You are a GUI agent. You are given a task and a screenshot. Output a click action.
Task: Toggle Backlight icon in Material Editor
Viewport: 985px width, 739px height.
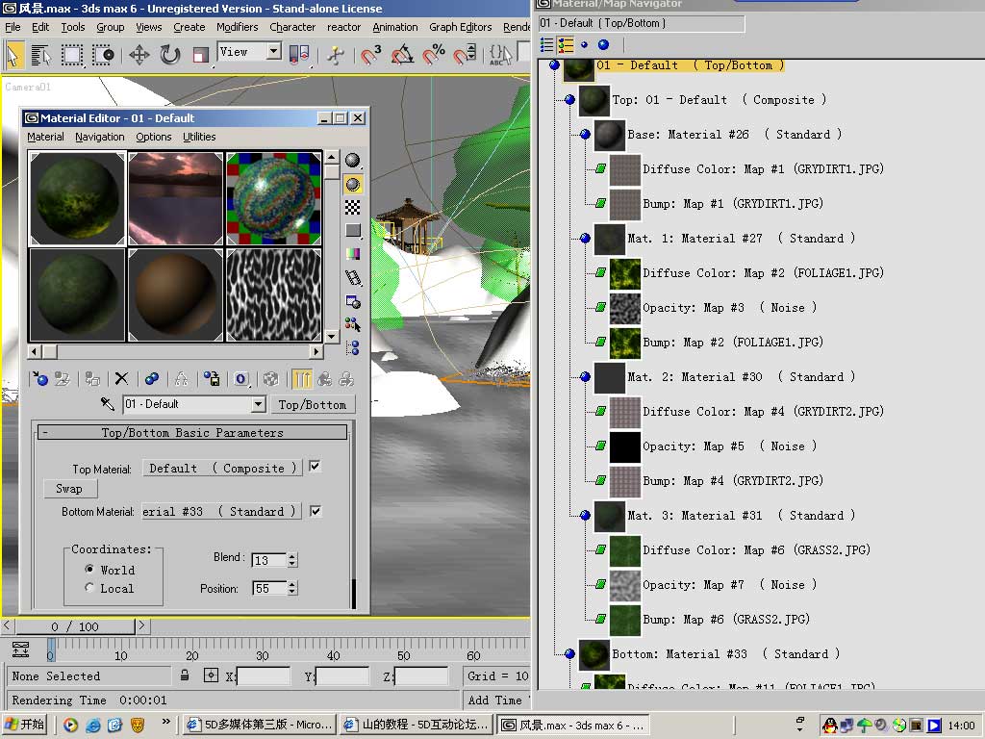[352, 184]
